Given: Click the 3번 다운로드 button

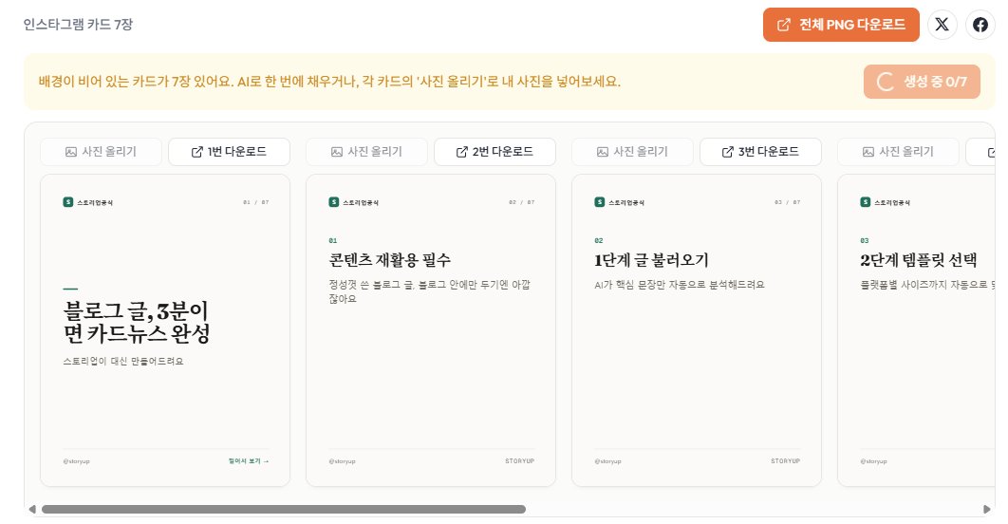Looking at the screenshot, I should coord(760,152).
